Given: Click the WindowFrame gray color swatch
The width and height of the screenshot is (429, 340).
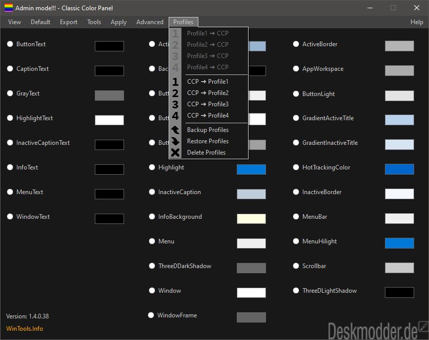Looking at the screenshot, I should click(251, 317).
